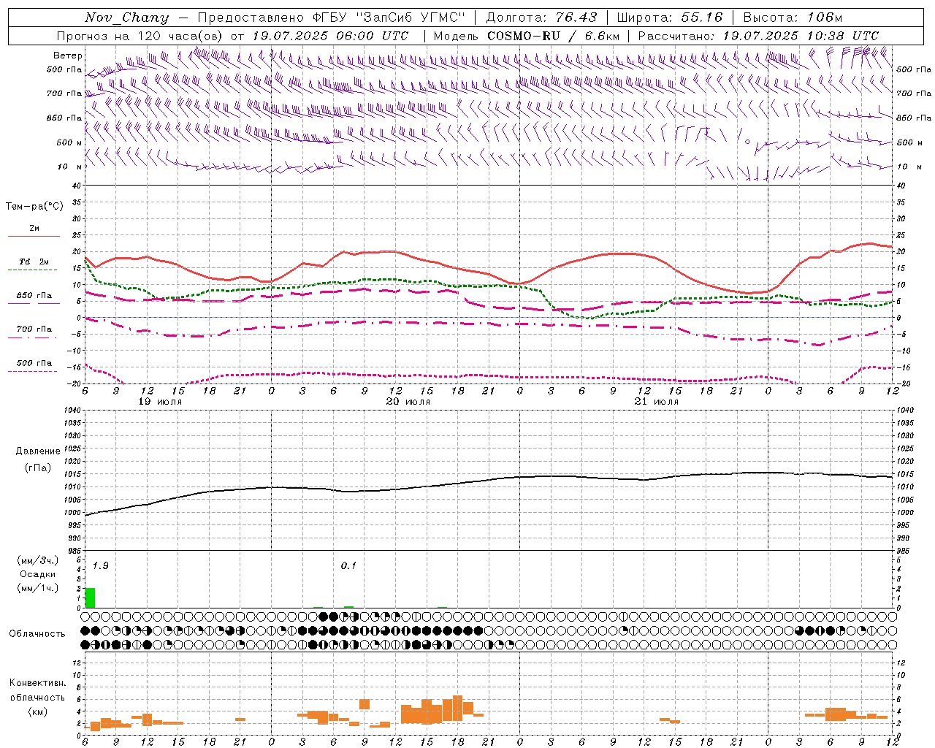Viewport: 935px width, 748px height.
Task: Click the "(мм/3ч.)" precipitation unit label
Action: [x=37, y=560]
